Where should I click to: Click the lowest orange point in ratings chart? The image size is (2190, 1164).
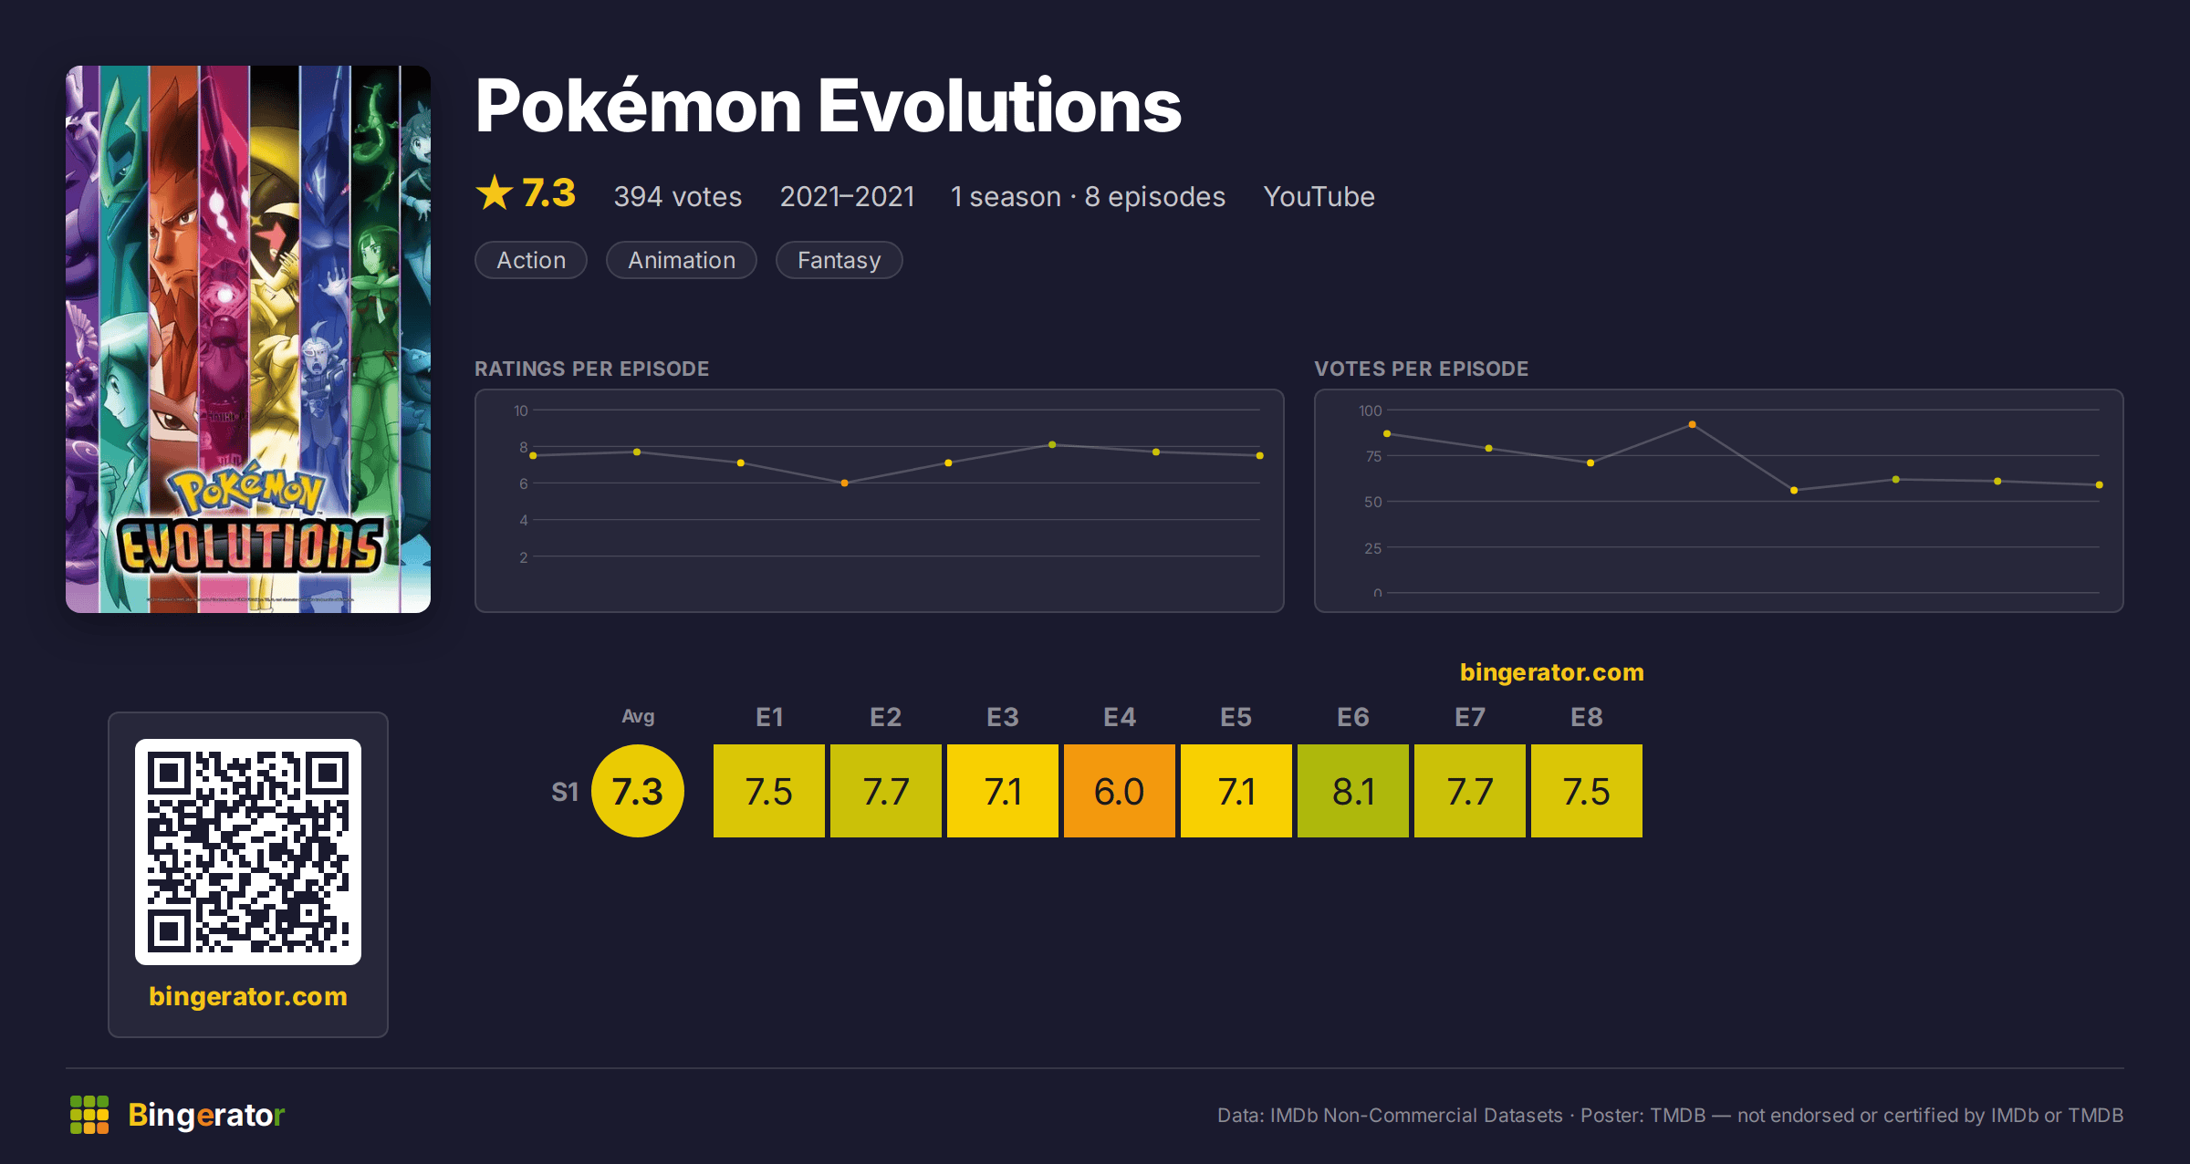(x=844, y=483)
